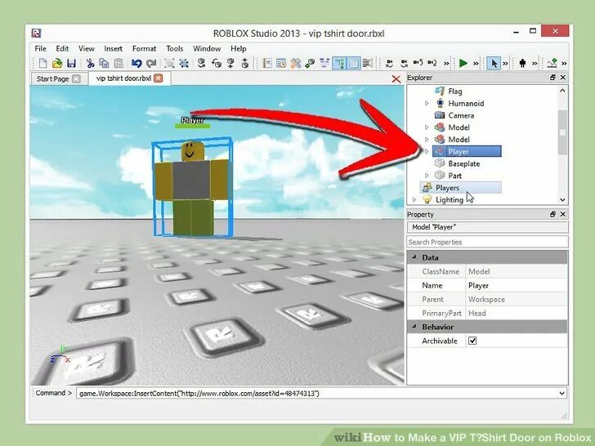Click the Search Properties field
Screen dimensions: 595x446
point(487,242)
